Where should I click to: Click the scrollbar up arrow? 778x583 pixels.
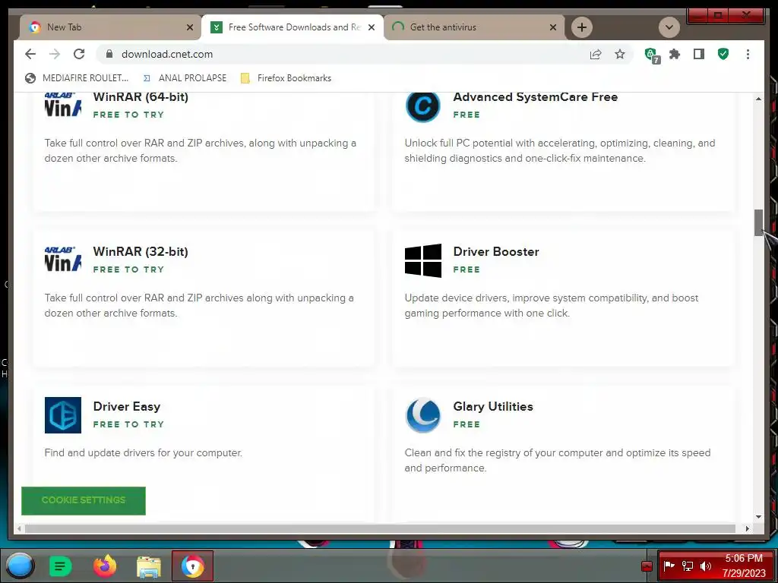759,99
